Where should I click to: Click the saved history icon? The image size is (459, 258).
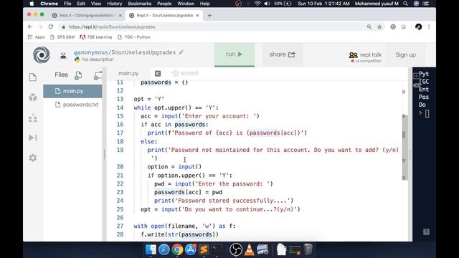click(x=175, y=73)
